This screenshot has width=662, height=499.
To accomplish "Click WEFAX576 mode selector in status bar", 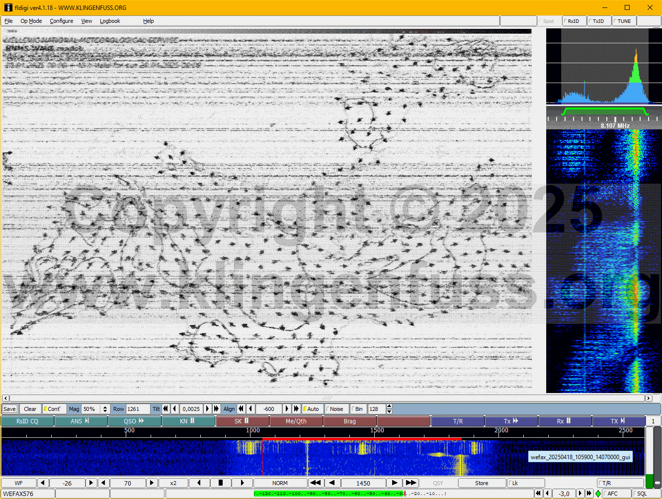I will tap(27, 494).
